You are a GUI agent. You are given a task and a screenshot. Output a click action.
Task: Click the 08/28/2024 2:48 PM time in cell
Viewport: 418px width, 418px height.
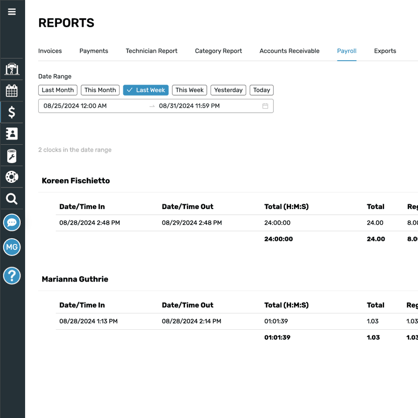[89, 223]
